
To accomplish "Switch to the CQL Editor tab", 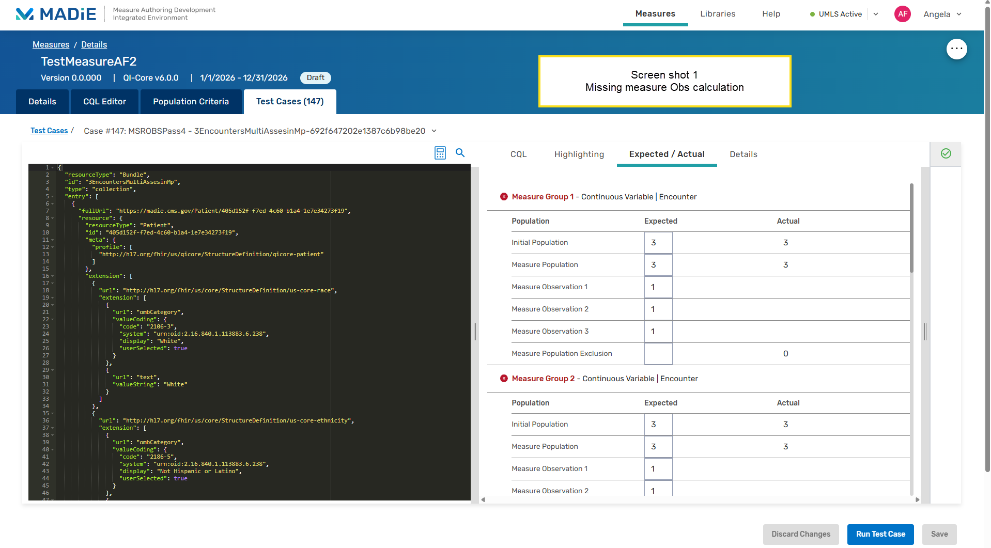I will 104,102.
